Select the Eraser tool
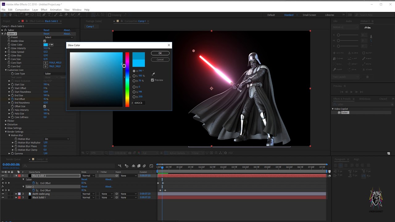This screenshot has height=222, width=395. coord(66,15)
